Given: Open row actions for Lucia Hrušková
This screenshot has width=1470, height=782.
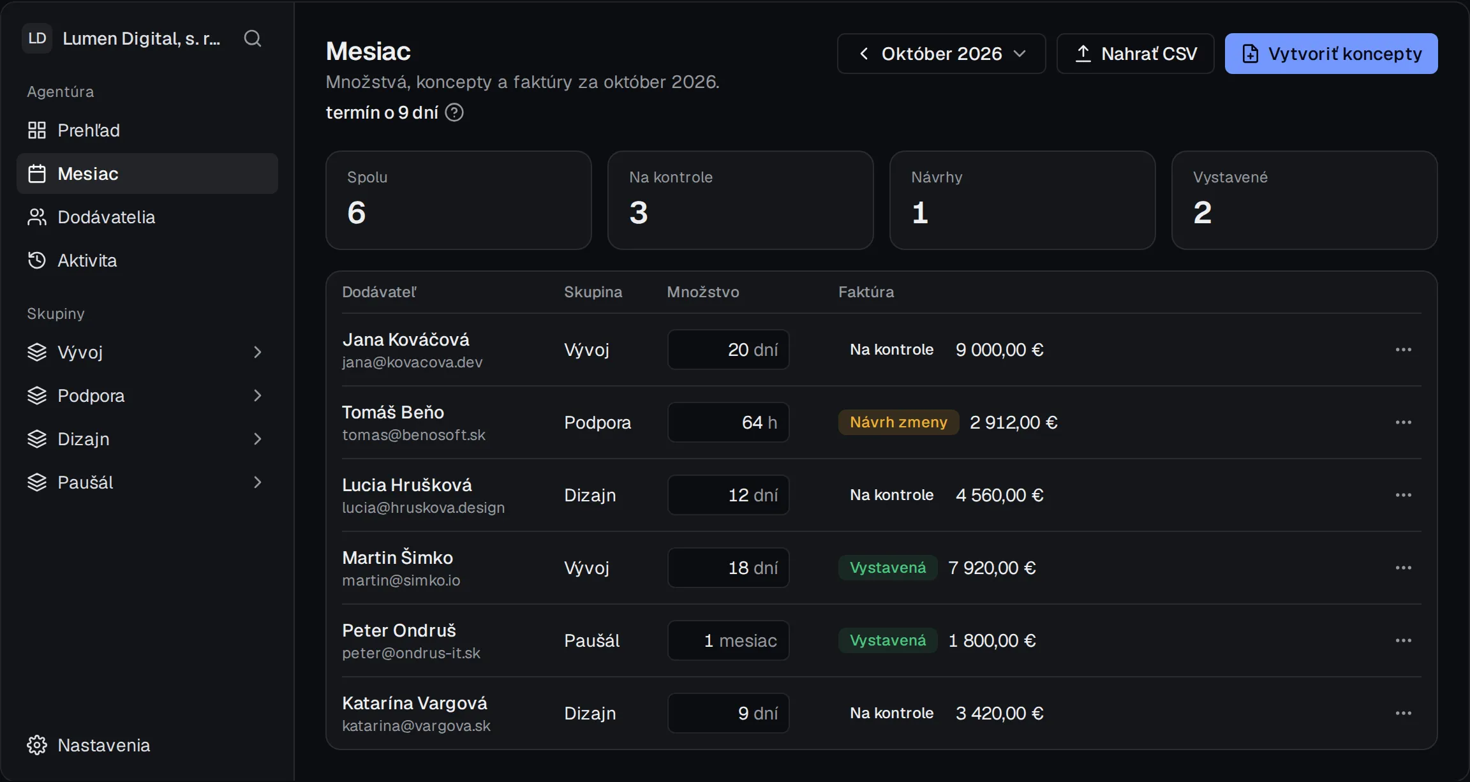Looking at the screenshot, I should point(1403,495).
